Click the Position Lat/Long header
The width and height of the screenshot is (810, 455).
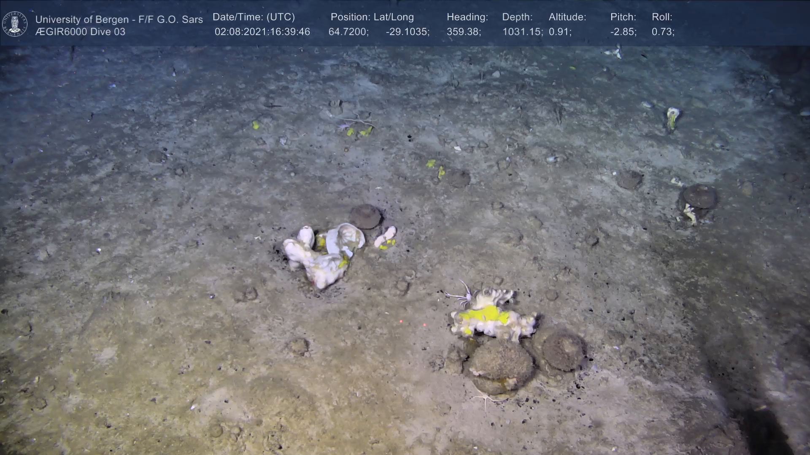372,17
